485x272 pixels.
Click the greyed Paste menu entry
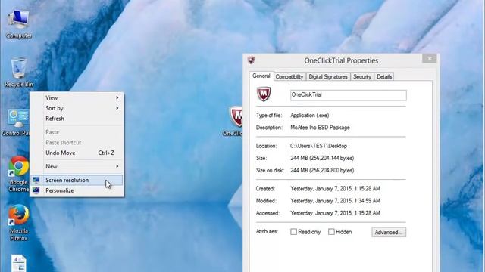point(77,132)
